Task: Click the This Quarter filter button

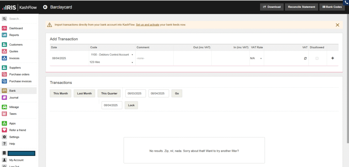Action: [109, 93]
